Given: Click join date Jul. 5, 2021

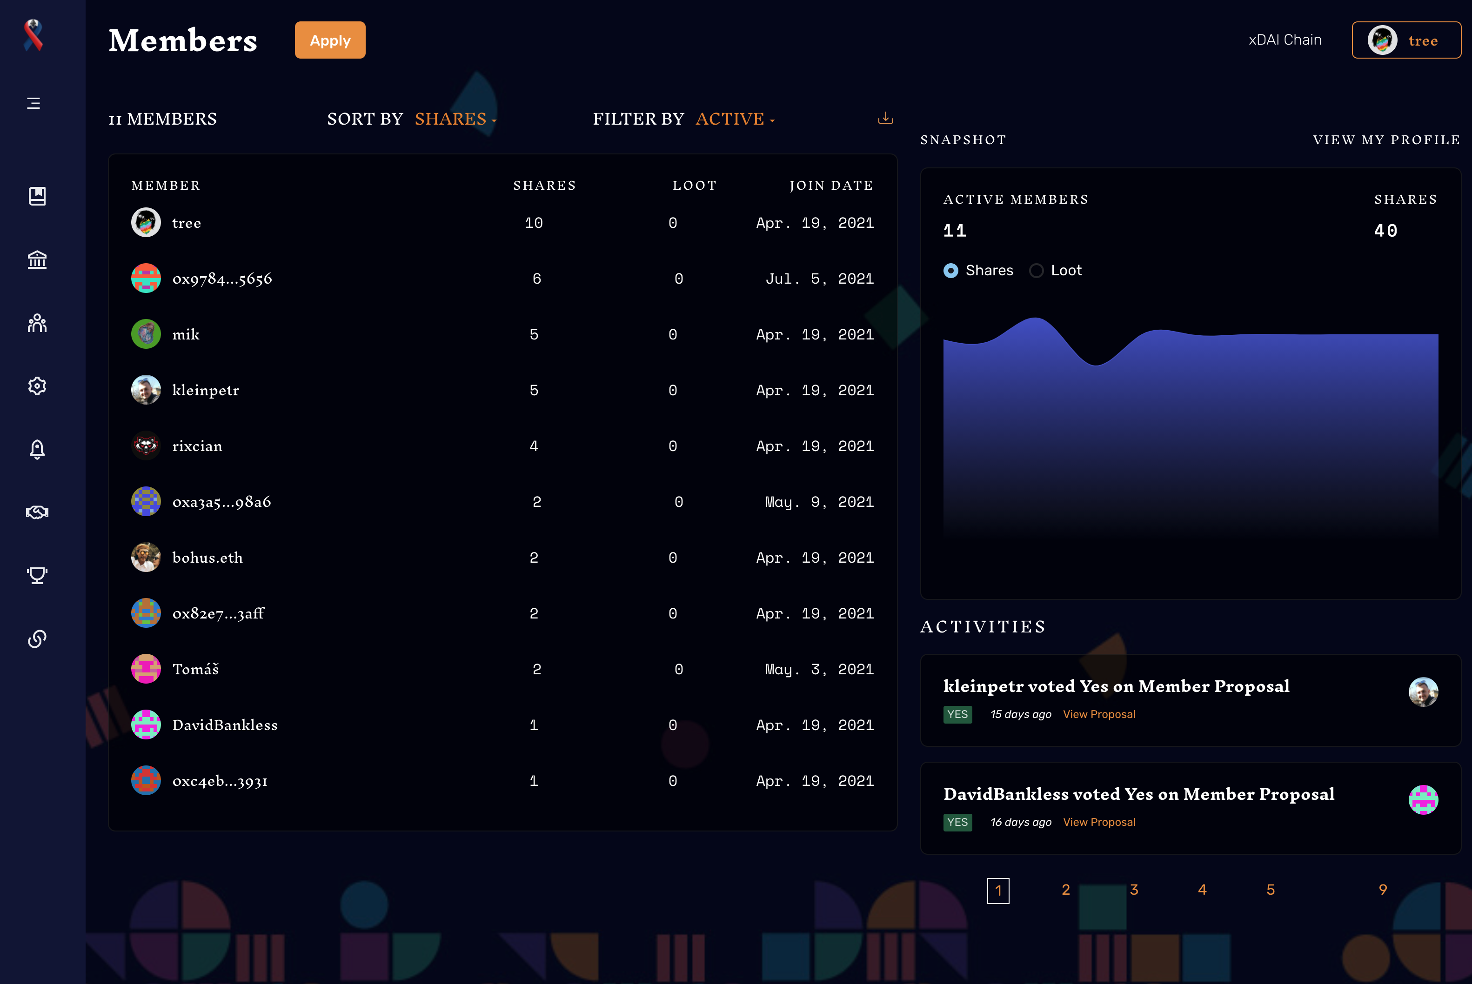Looking at the screenshot, I should (x=819, y=279).
